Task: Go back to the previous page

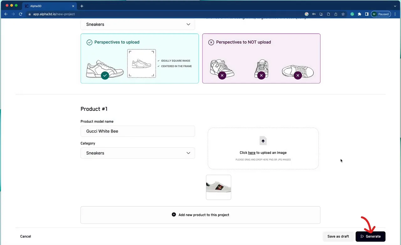Action: point(6,14)
